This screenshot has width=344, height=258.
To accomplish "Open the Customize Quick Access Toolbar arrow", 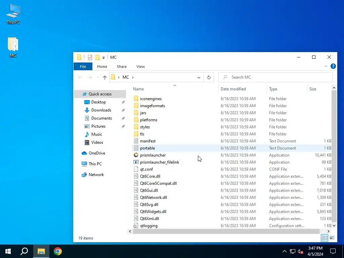I will [103, 57].
